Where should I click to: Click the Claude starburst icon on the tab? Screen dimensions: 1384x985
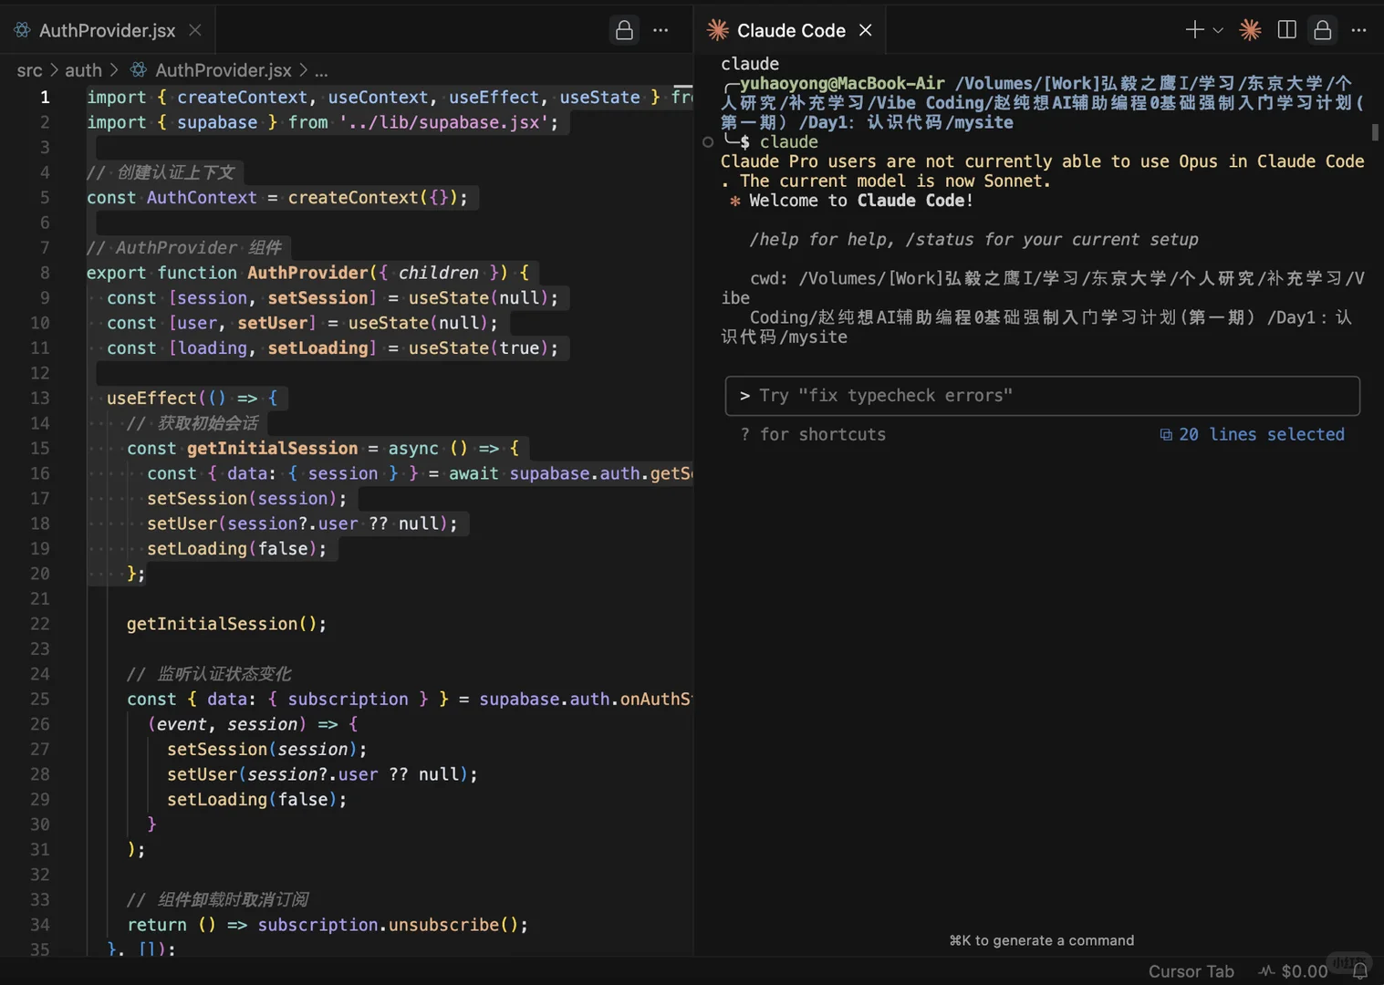[x=718, y=30]
